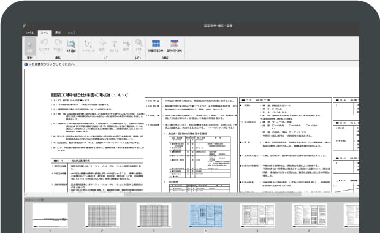Open the 画像 image dropdown
380x233 pixels.
coord(126,46)
